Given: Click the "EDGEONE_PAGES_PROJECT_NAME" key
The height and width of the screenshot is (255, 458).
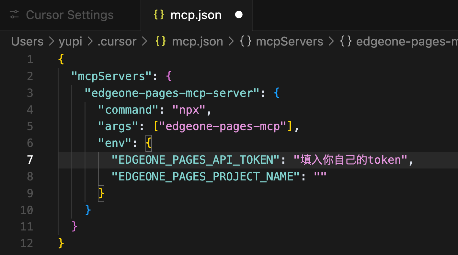Looking at the screenshot, I should pos(206,177).
